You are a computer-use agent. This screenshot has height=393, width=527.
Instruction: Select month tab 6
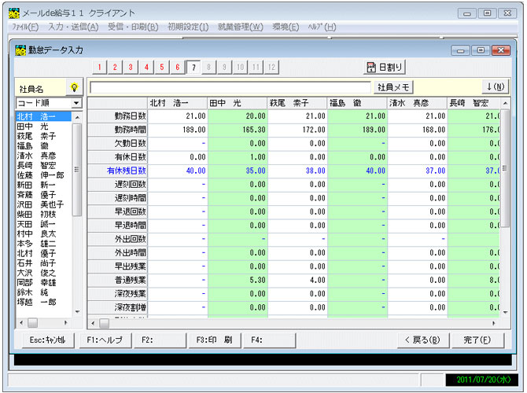tap(178, 67)
